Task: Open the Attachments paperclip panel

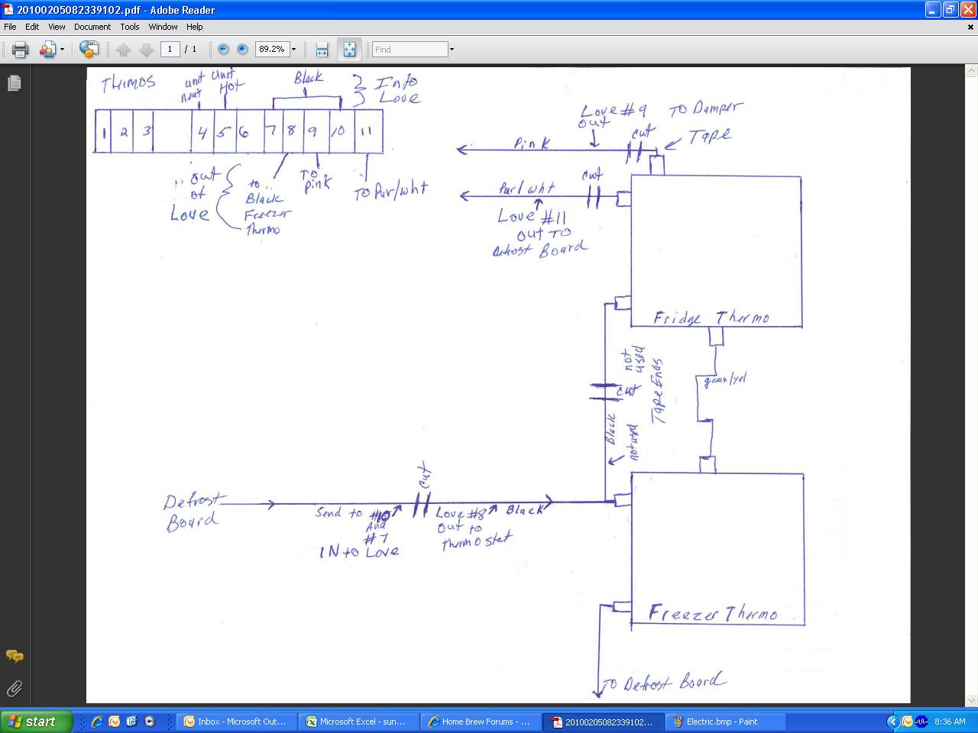Action: pyautogui.click(x=15, y=689)
